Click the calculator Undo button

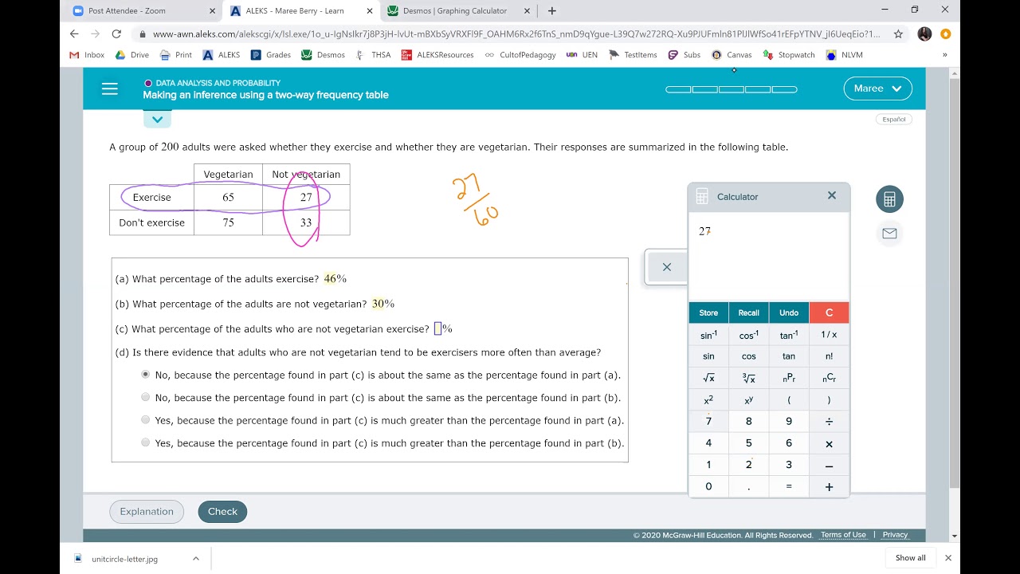[x=789, y=313]
